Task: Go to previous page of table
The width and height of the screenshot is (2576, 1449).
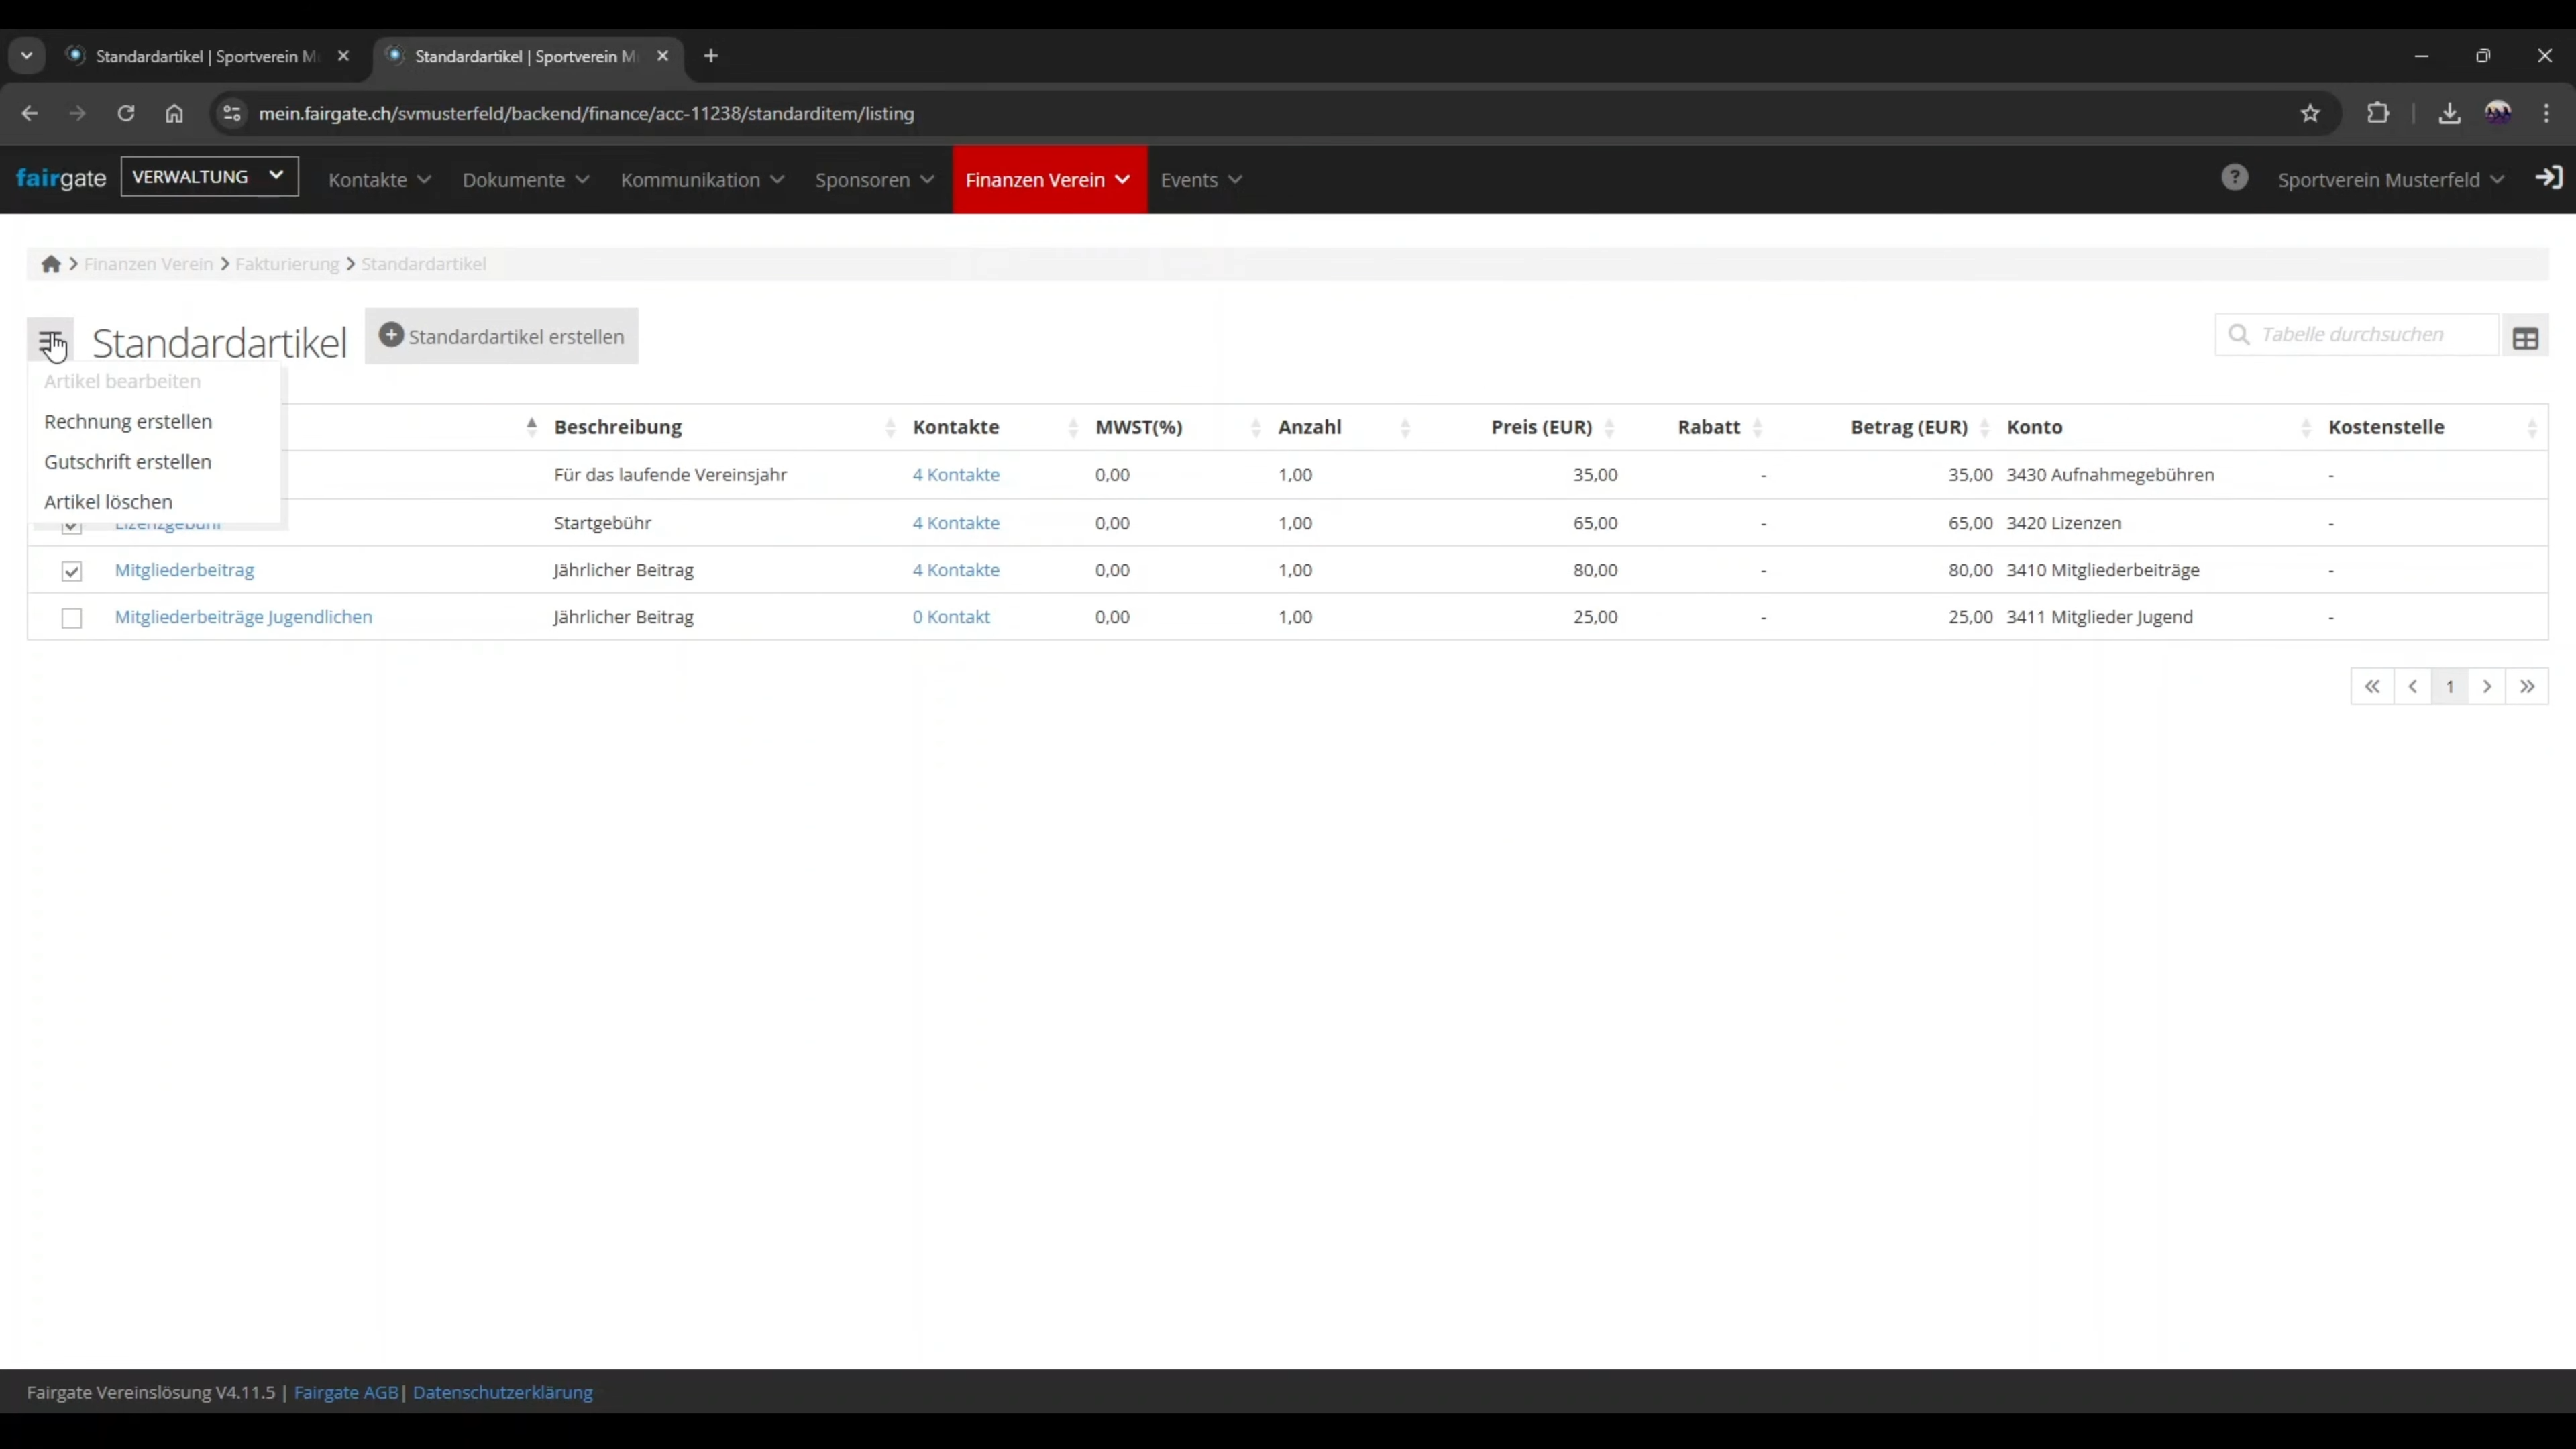Action: pyautogui.click(x=2413, y=687)
